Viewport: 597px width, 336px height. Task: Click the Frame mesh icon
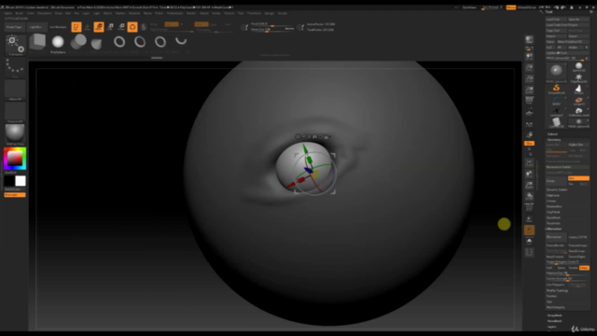tap(529, 162)
